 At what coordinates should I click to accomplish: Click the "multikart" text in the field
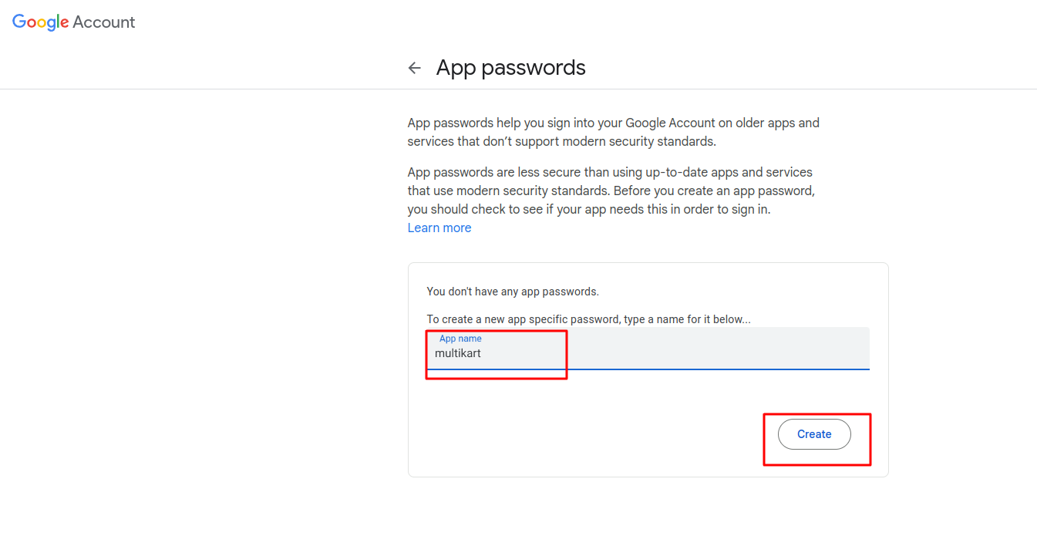458,353
